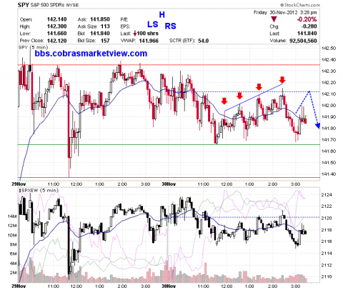
Task: Click the 141.40 price axis label
Action: pyautogui.click(x=329, y=174)
